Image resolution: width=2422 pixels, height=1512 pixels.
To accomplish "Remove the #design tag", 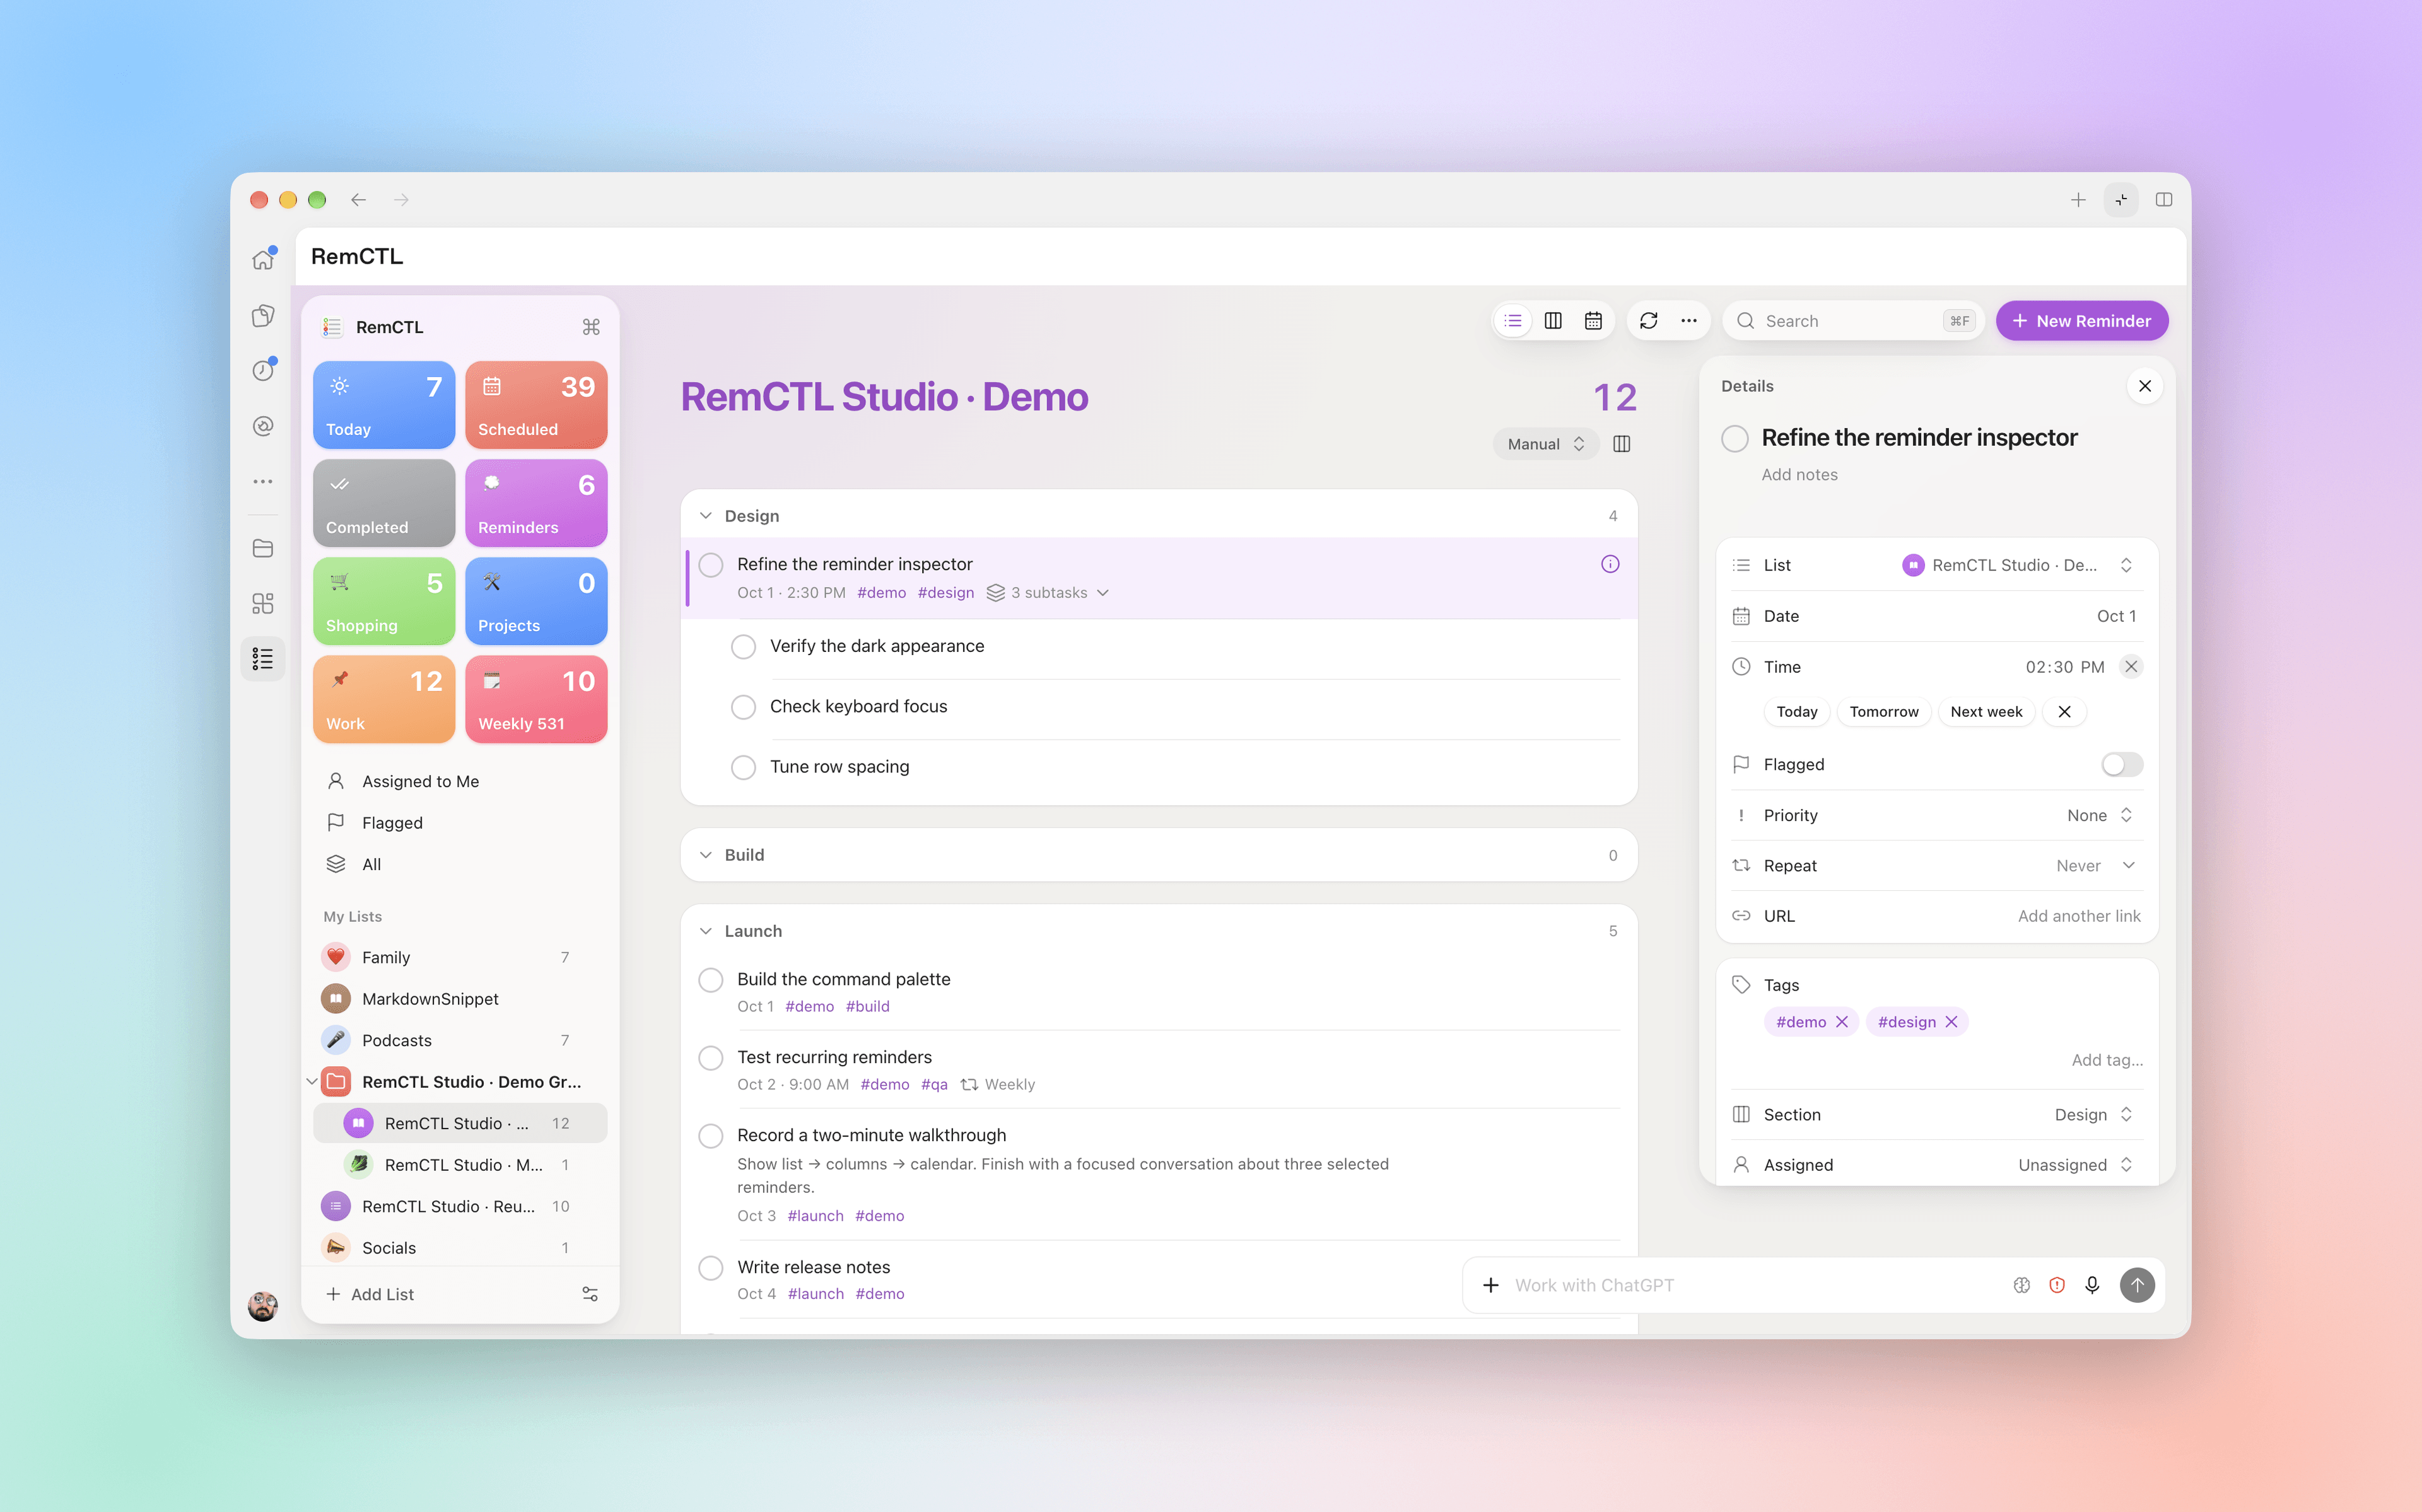I will 1951,1022.
